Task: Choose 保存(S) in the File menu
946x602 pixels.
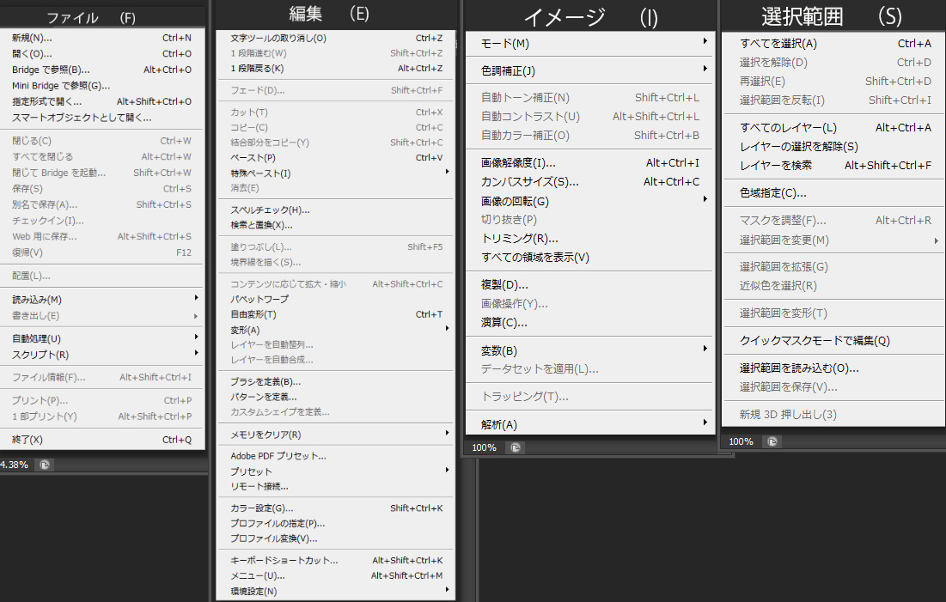Action: click(x=102, y=188)
